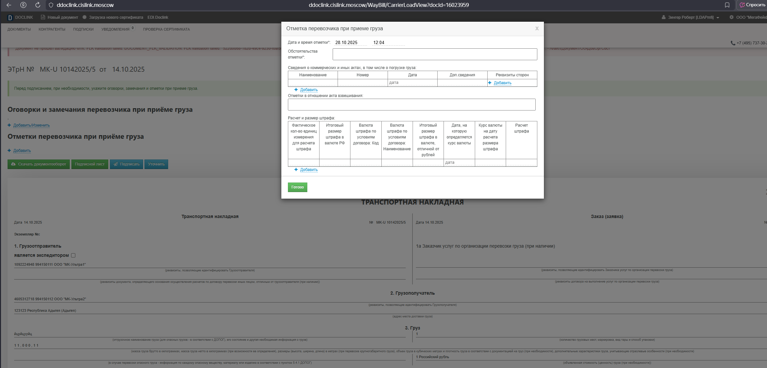Image resolution: width=767 pixels, height=368 pixels.
Task: Open the КОНТРАГЕНТЫ menu item
Action: pos(52,29)
